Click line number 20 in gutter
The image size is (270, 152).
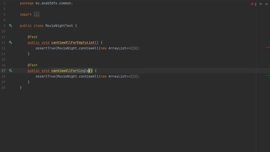(3, 88)
